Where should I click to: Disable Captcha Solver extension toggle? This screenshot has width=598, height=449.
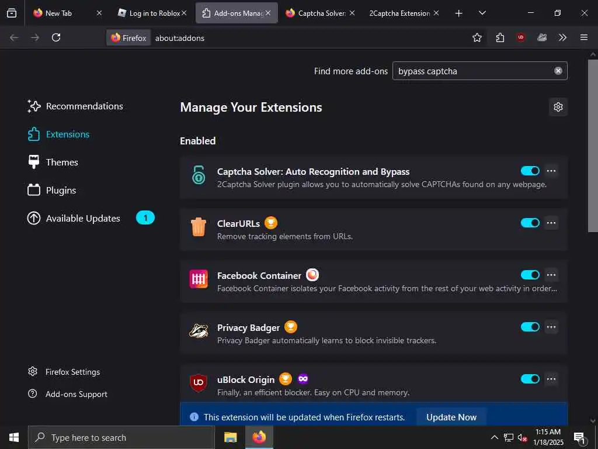(x=530, y=171)
